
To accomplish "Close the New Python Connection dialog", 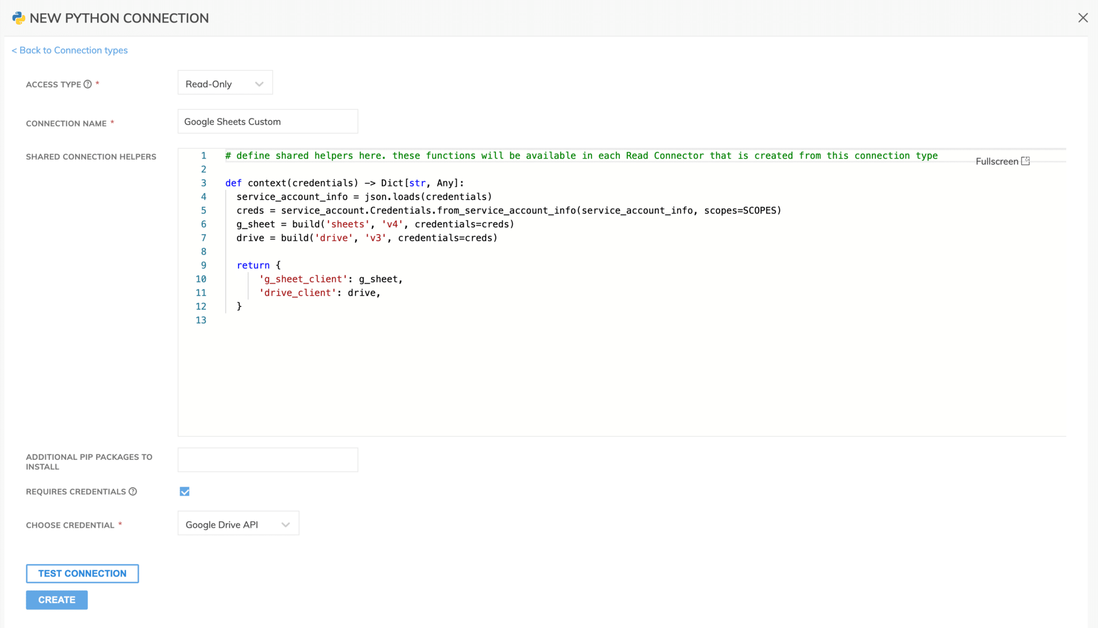I will (x=1083, y=18).
